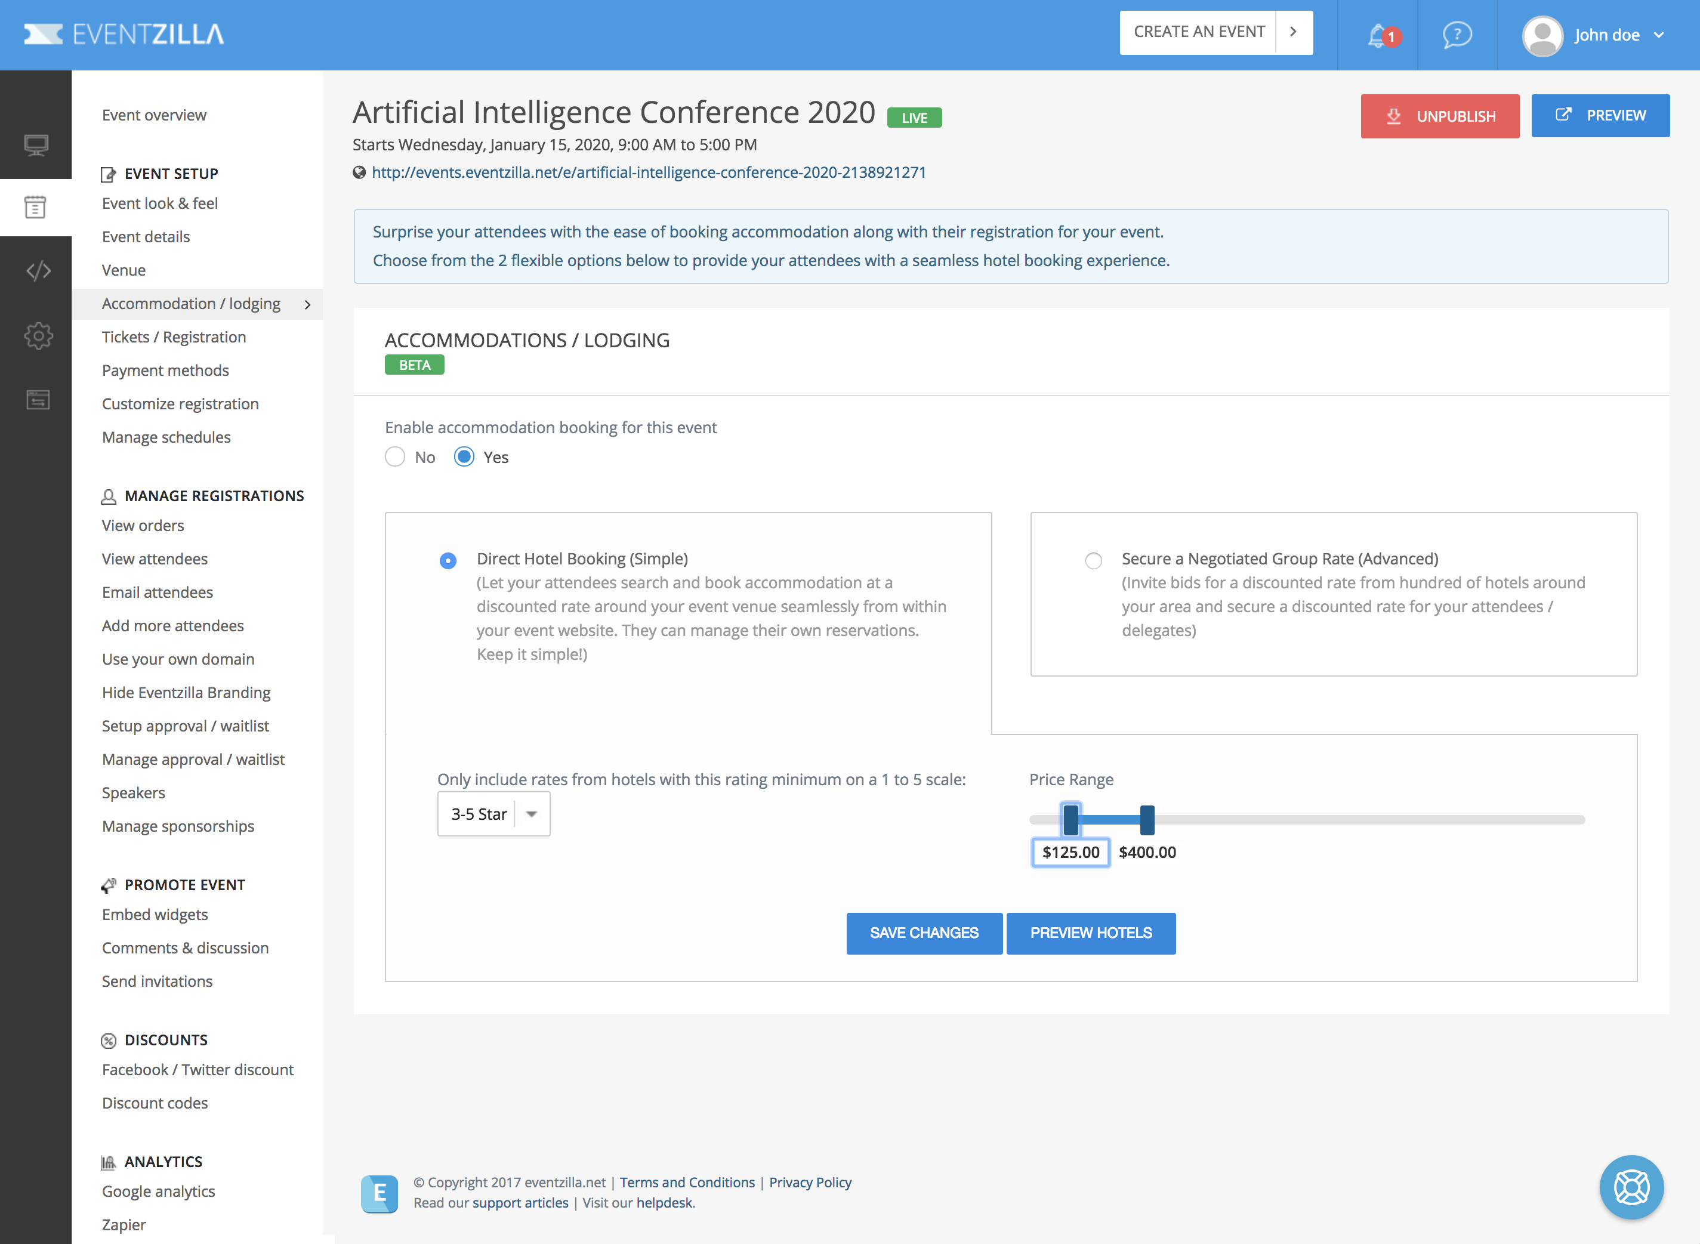The image size is (1700, 1244).
Task: Open the 3-5 Star rating dropdown
Action: (x=494, y=814)
